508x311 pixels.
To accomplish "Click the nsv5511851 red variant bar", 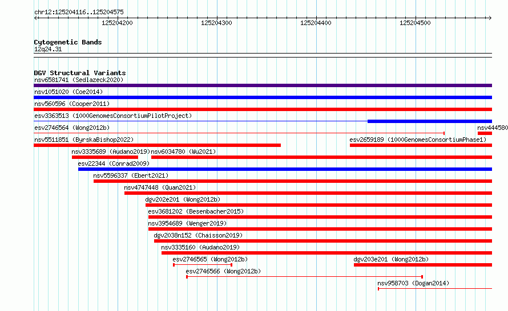I will point(157,145).
